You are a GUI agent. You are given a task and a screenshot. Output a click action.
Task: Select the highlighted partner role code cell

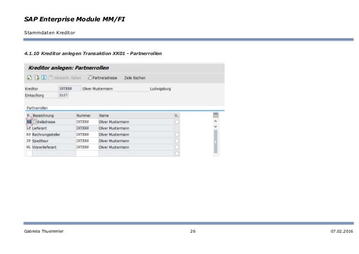[x=29, y=122]
